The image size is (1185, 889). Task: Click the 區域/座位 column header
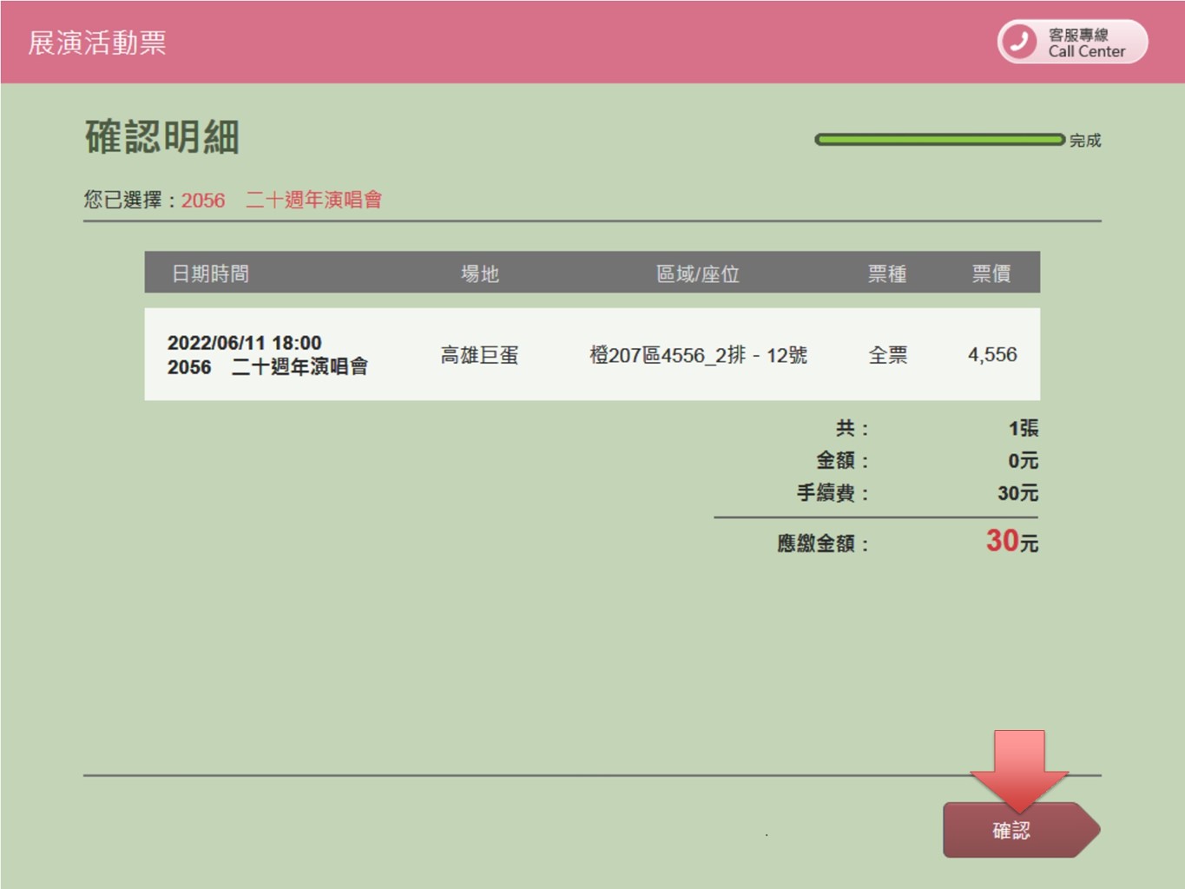click(x=698, y=273)
